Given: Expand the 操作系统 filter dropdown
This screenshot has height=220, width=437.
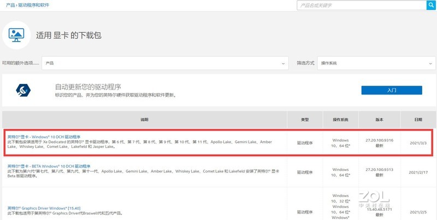Looking at the screenshot, I should [376, 63].
